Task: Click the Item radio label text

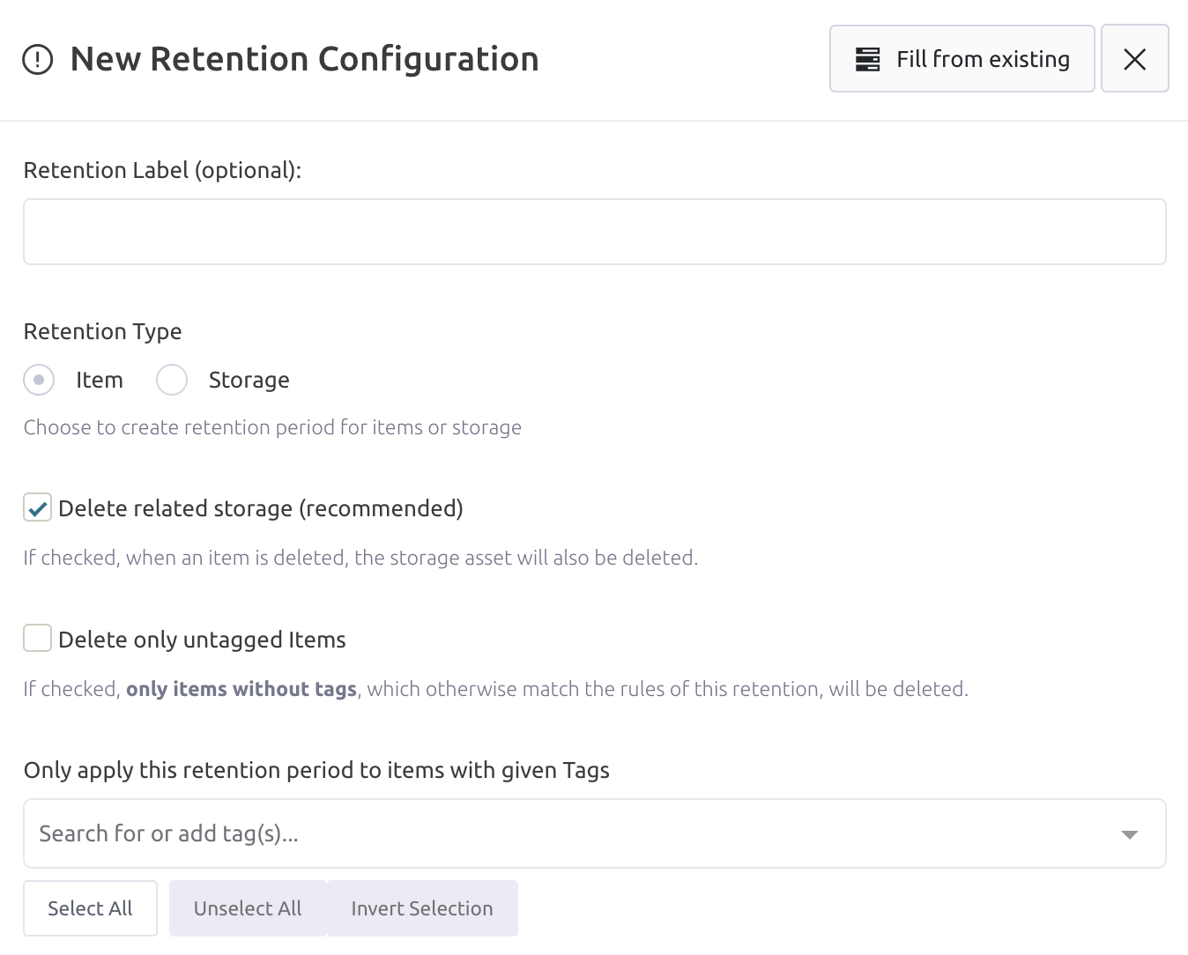Action: tap(99, 380)
